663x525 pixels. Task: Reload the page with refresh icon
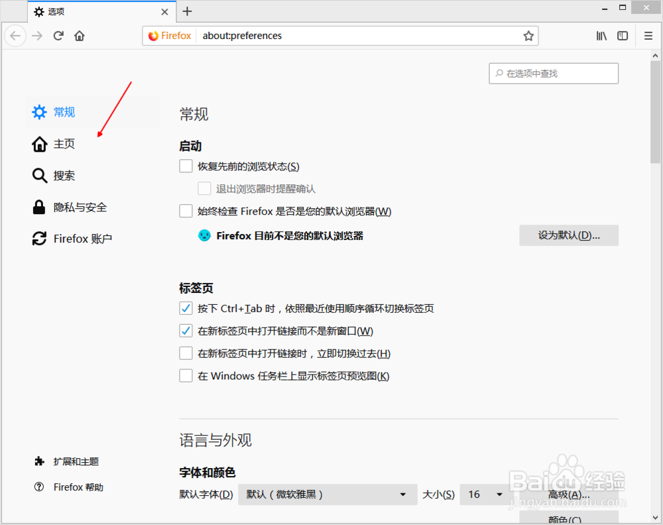coord(58,36)
